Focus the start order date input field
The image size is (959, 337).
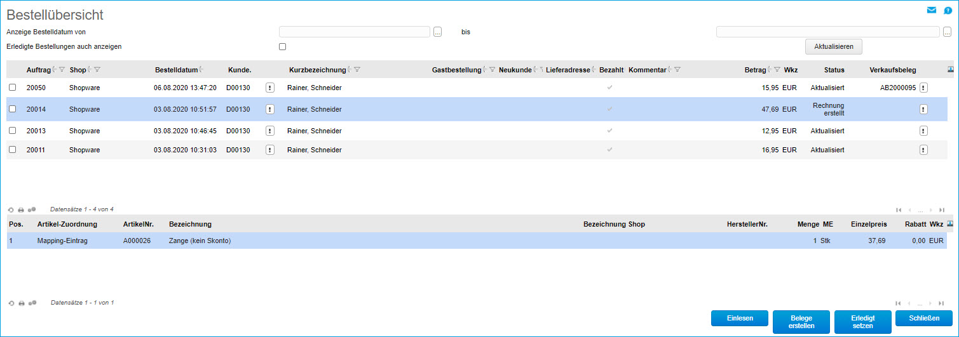(355, 32)
